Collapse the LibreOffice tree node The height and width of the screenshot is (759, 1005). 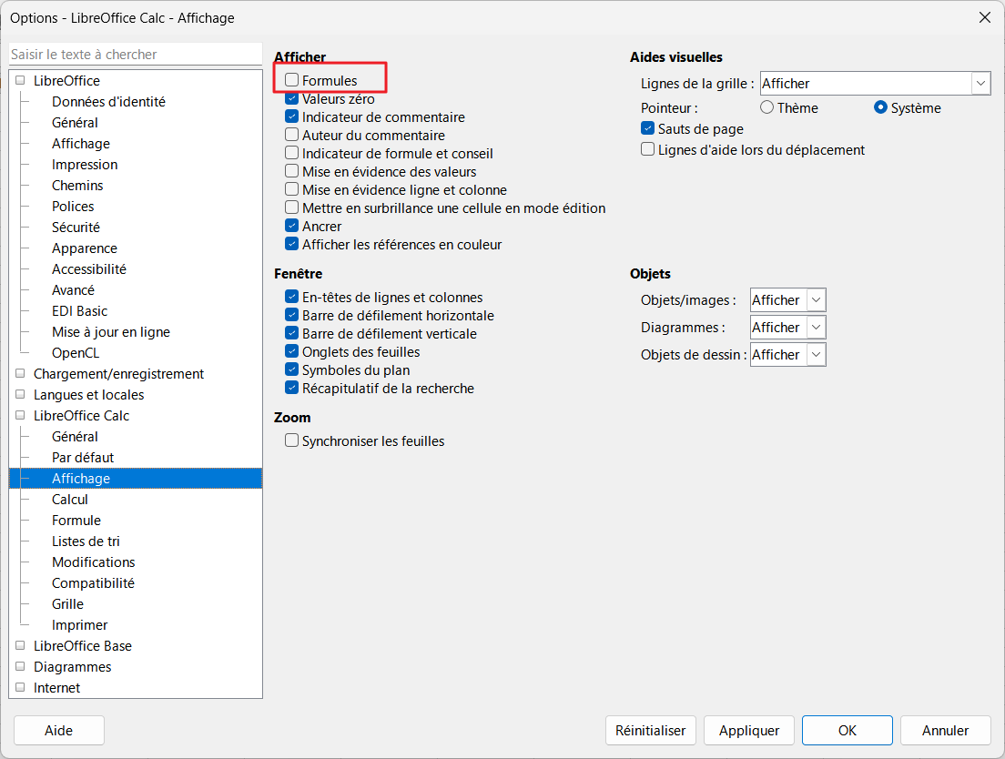(20, 81)
